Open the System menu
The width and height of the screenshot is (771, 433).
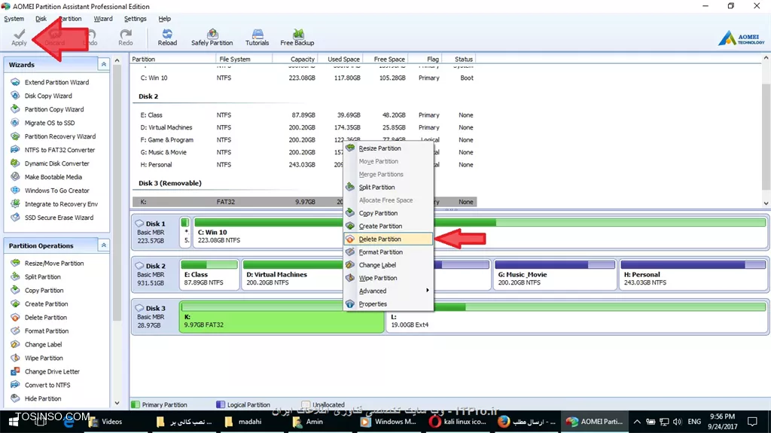14,19
